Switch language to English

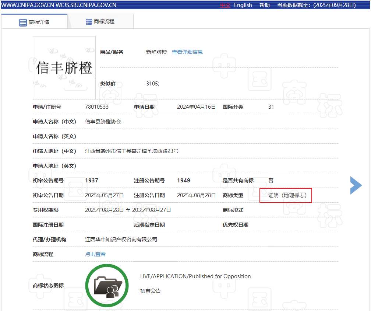click(x=243, y=5)
